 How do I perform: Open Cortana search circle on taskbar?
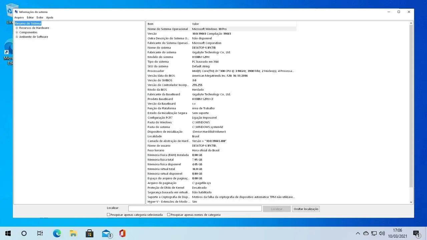coord(24,233)
